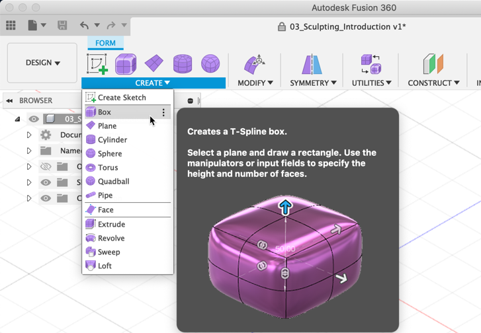Viewport: 481px width, 333px height.
Task: Click the File document icon
Action: pyautogui.click(x=32, y=25)
